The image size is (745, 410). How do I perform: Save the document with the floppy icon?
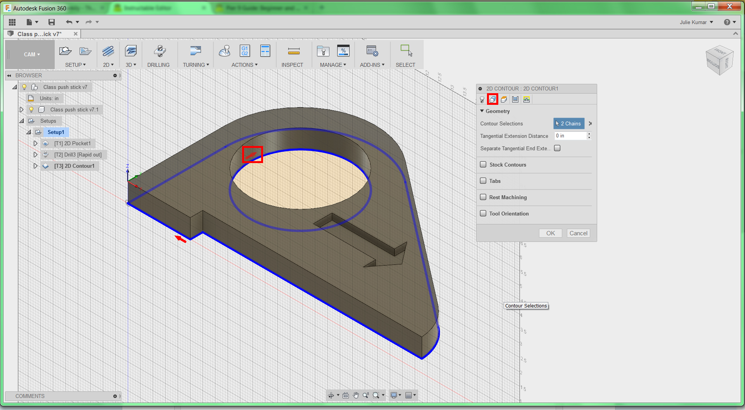point(52,22)
